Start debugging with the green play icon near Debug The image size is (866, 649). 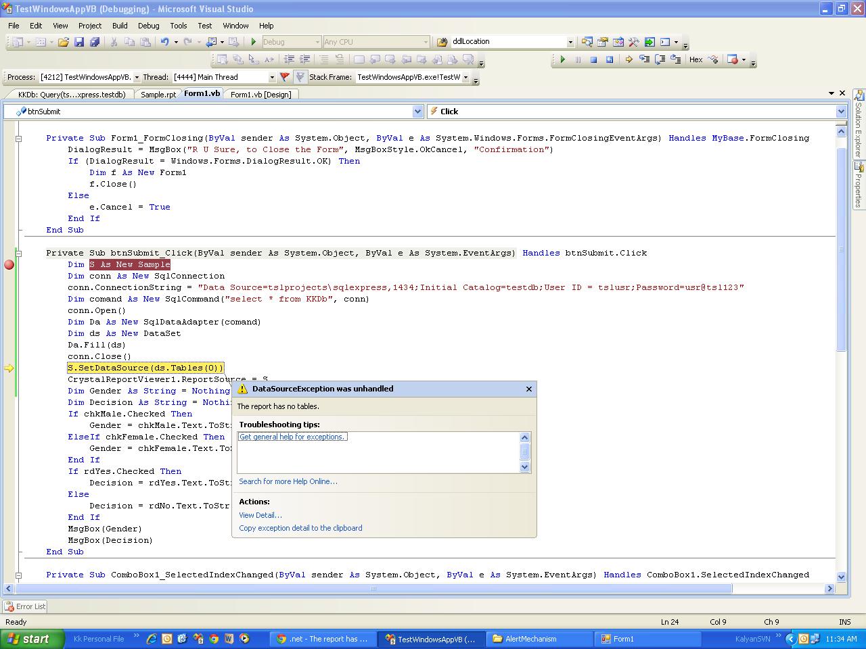(x=254, y=42)
